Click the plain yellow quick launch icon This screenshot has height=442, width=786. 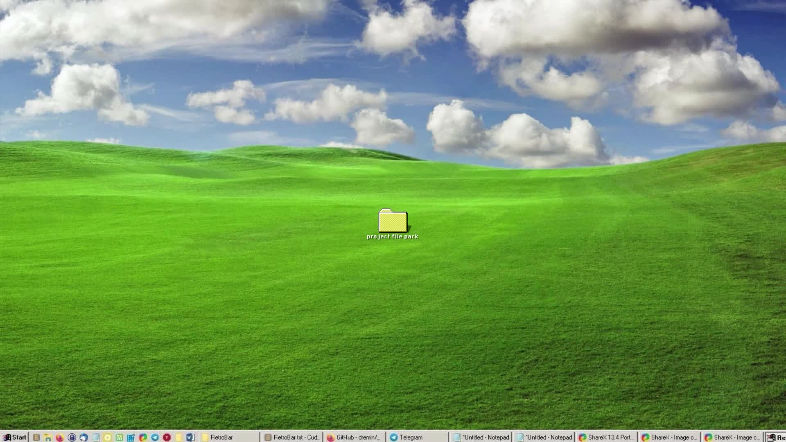pyautogui.click(x=178, y=437)
